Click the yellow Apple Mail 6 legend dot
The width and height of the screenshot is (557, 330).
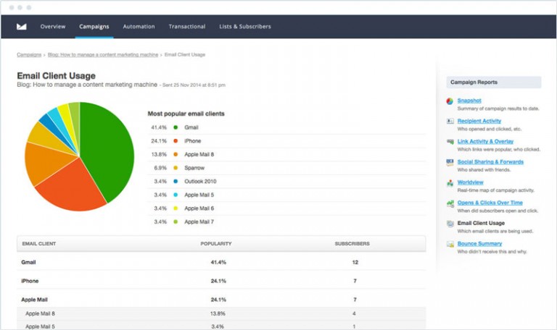(176, 208)
